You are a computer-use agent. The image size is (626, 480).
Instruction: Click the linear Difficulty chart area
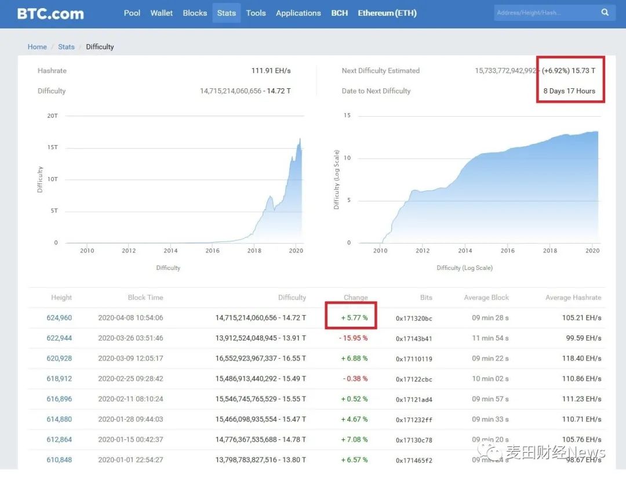[184, 186]
